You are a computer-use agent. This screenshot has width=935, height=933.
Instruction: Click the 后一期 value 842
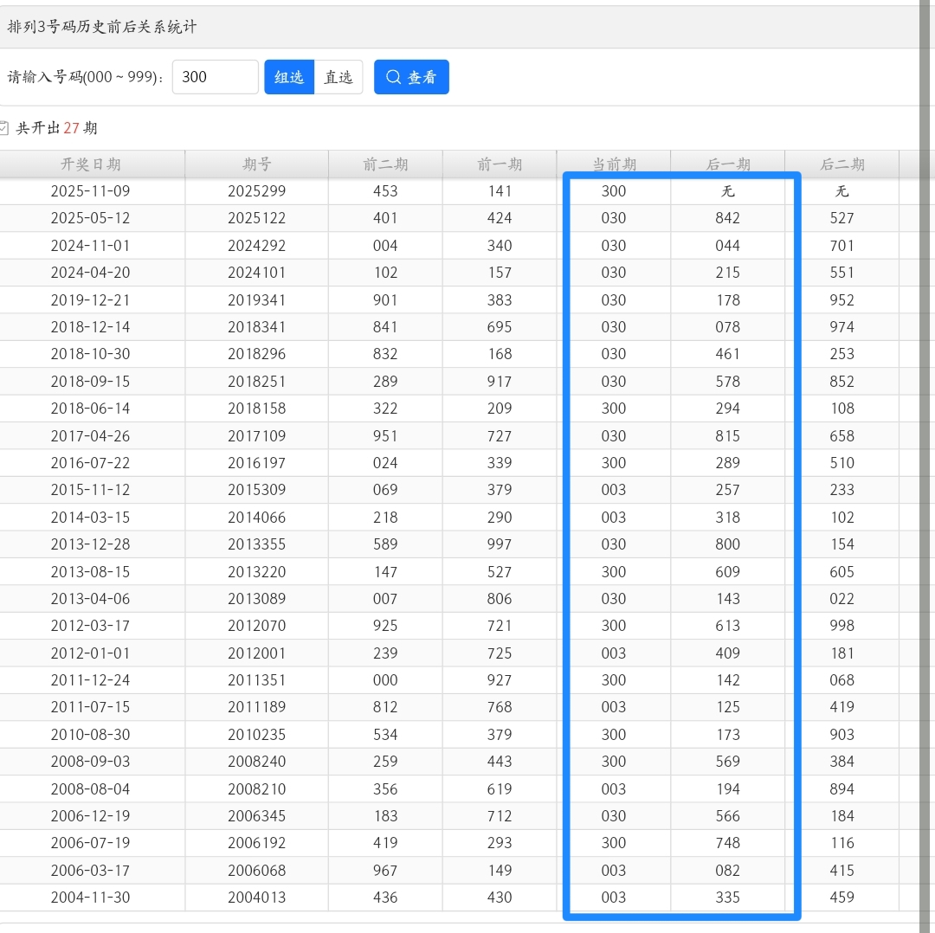point(728,218)
